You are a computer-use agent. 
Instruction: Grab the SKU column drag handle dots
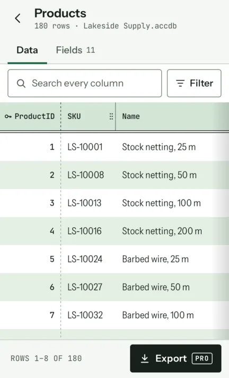coord(111,116)
